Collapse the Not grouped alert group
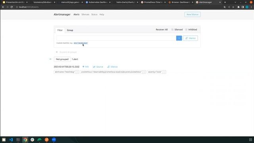The image size is (254, 143). coord(50,59)
